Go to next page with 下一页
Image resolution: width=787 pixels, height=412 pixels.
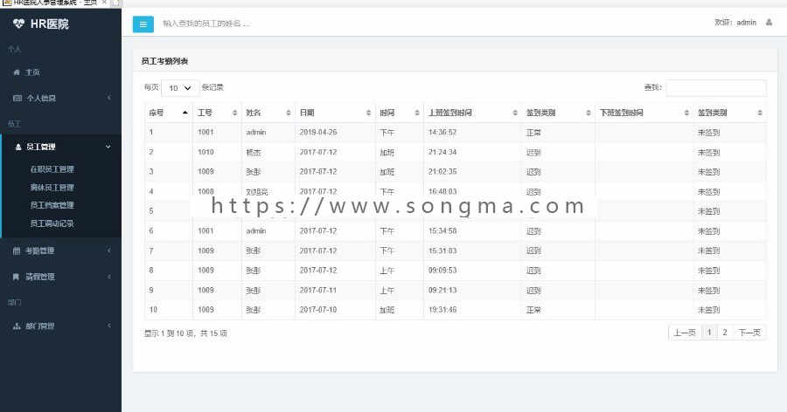[749, 333]
